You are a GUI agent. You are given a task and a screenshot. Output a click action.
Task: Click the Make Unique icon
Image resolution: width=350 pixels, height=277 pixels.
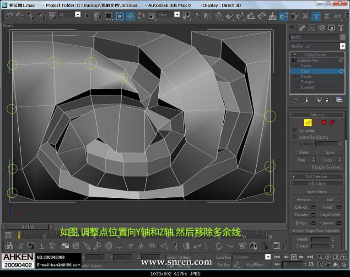pos(318,100)
